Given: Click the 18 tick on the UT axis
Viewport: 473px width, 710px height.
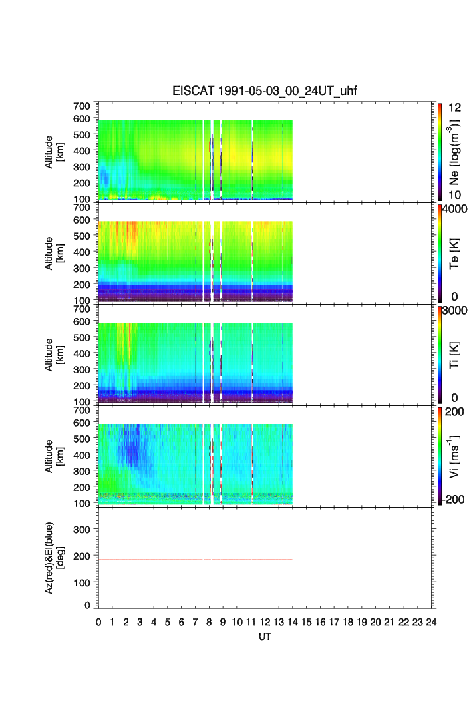Looking at the screenshot, I should (348, 623).
